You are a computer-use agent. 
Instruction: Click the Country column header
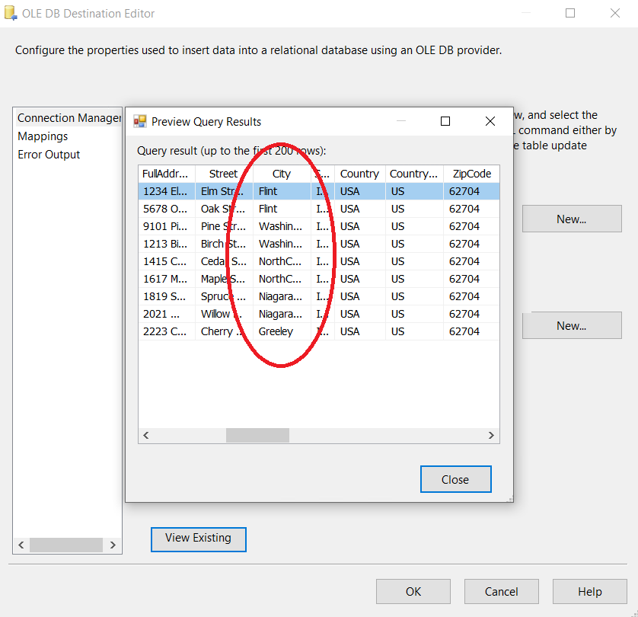pos(359,174)
